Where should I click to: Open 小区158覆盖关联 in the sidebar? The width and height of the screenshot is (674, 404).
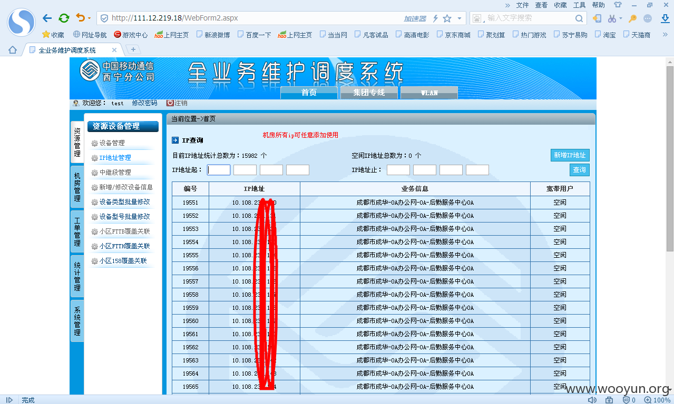tap(123, 261)
